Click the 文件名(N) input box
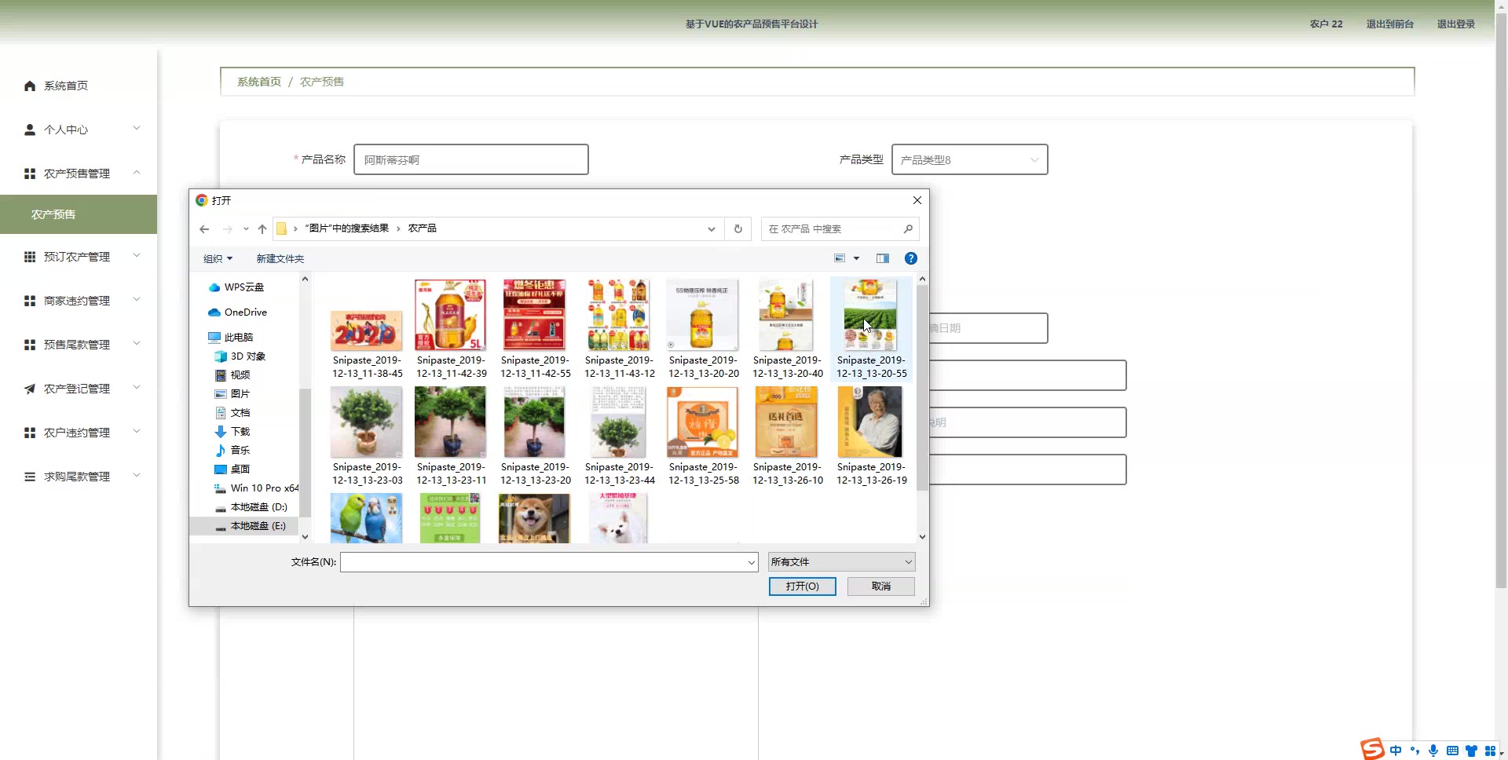This screenshot has width=1508, height=760. (549, 562)
